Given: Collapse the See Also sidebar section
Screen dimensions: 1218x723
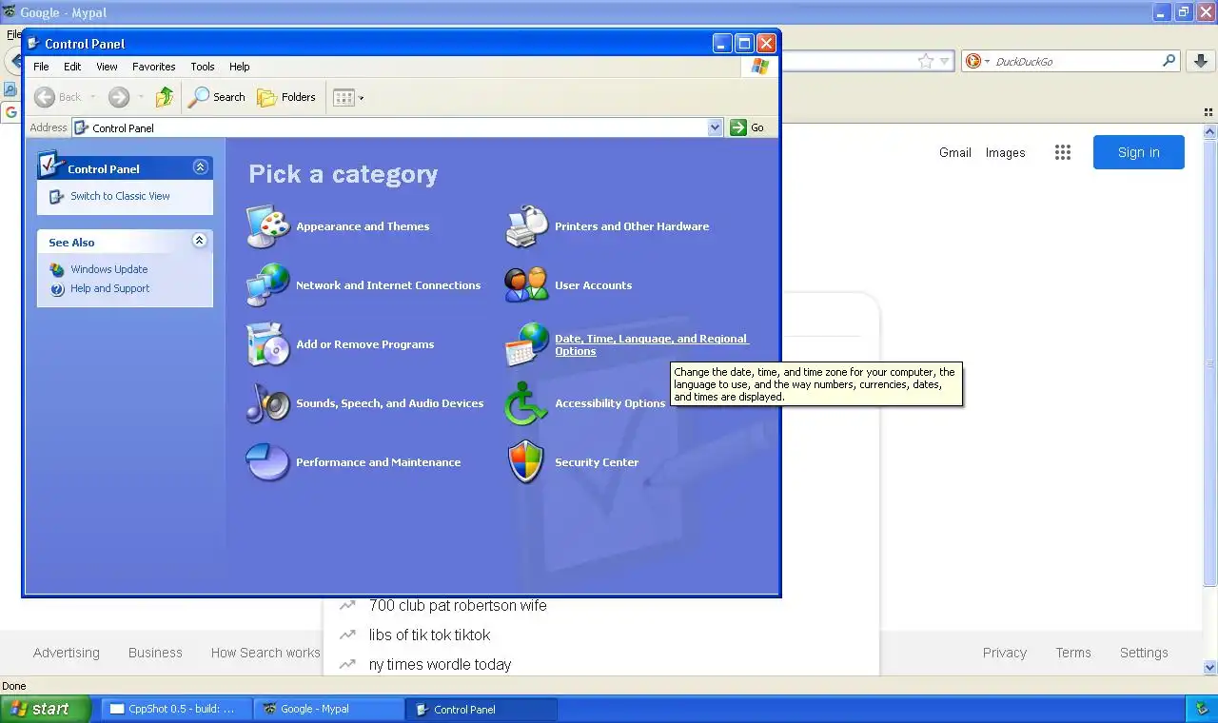Looking at the screenshot, I should (x=199, y=241).
